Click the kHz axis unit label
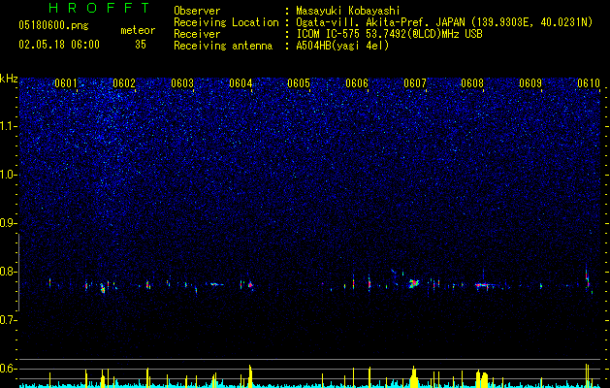 pos(9,79)
